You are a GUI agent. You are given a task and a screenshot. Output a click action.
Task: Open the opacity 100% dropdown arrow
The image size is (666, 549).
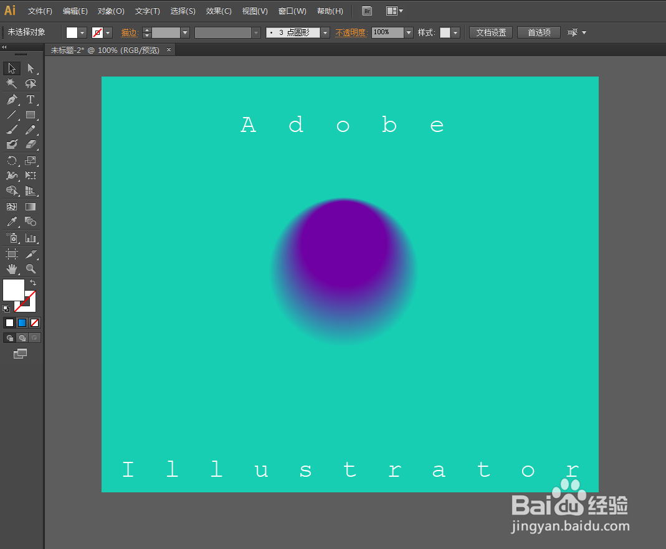pyautogui.click(x=409, y=32)
